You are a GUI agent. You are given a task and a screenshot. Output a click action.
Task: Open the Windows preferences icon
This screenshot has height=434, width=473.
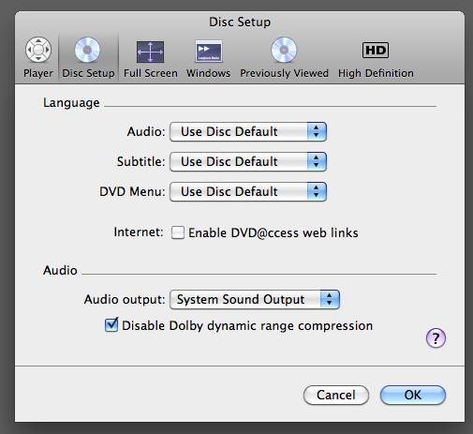[x=209, y=52]
